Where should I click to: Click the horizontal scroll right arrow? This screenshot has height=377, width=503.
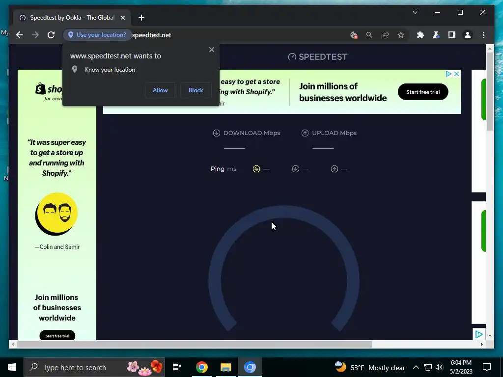(x=481, y=344)
